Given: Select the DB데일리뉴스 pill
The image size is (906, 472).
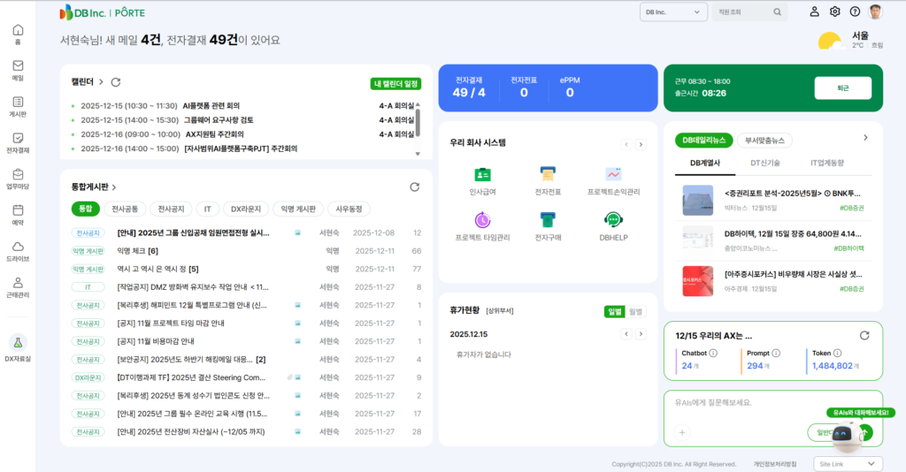Looking at the screenshot, I should point(703,140).
